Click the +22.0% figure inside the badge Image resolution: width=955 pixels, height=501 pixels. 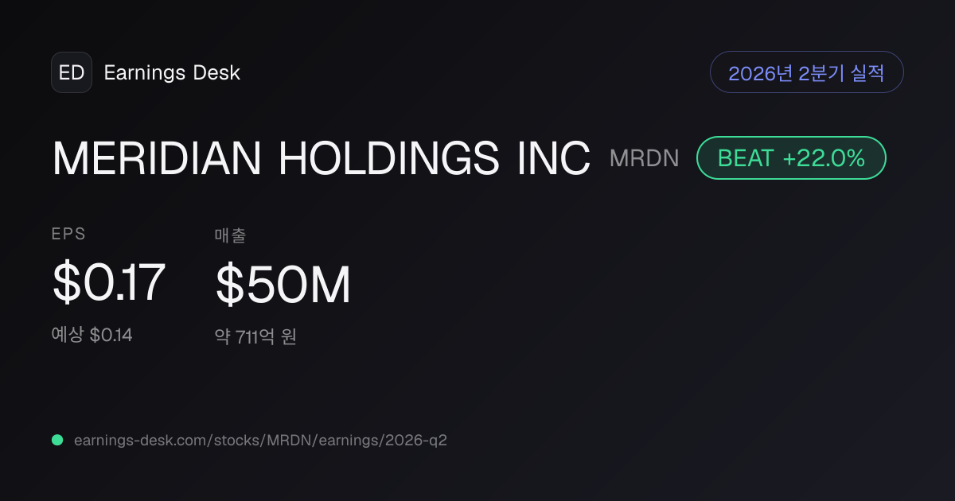pos(824,158)
